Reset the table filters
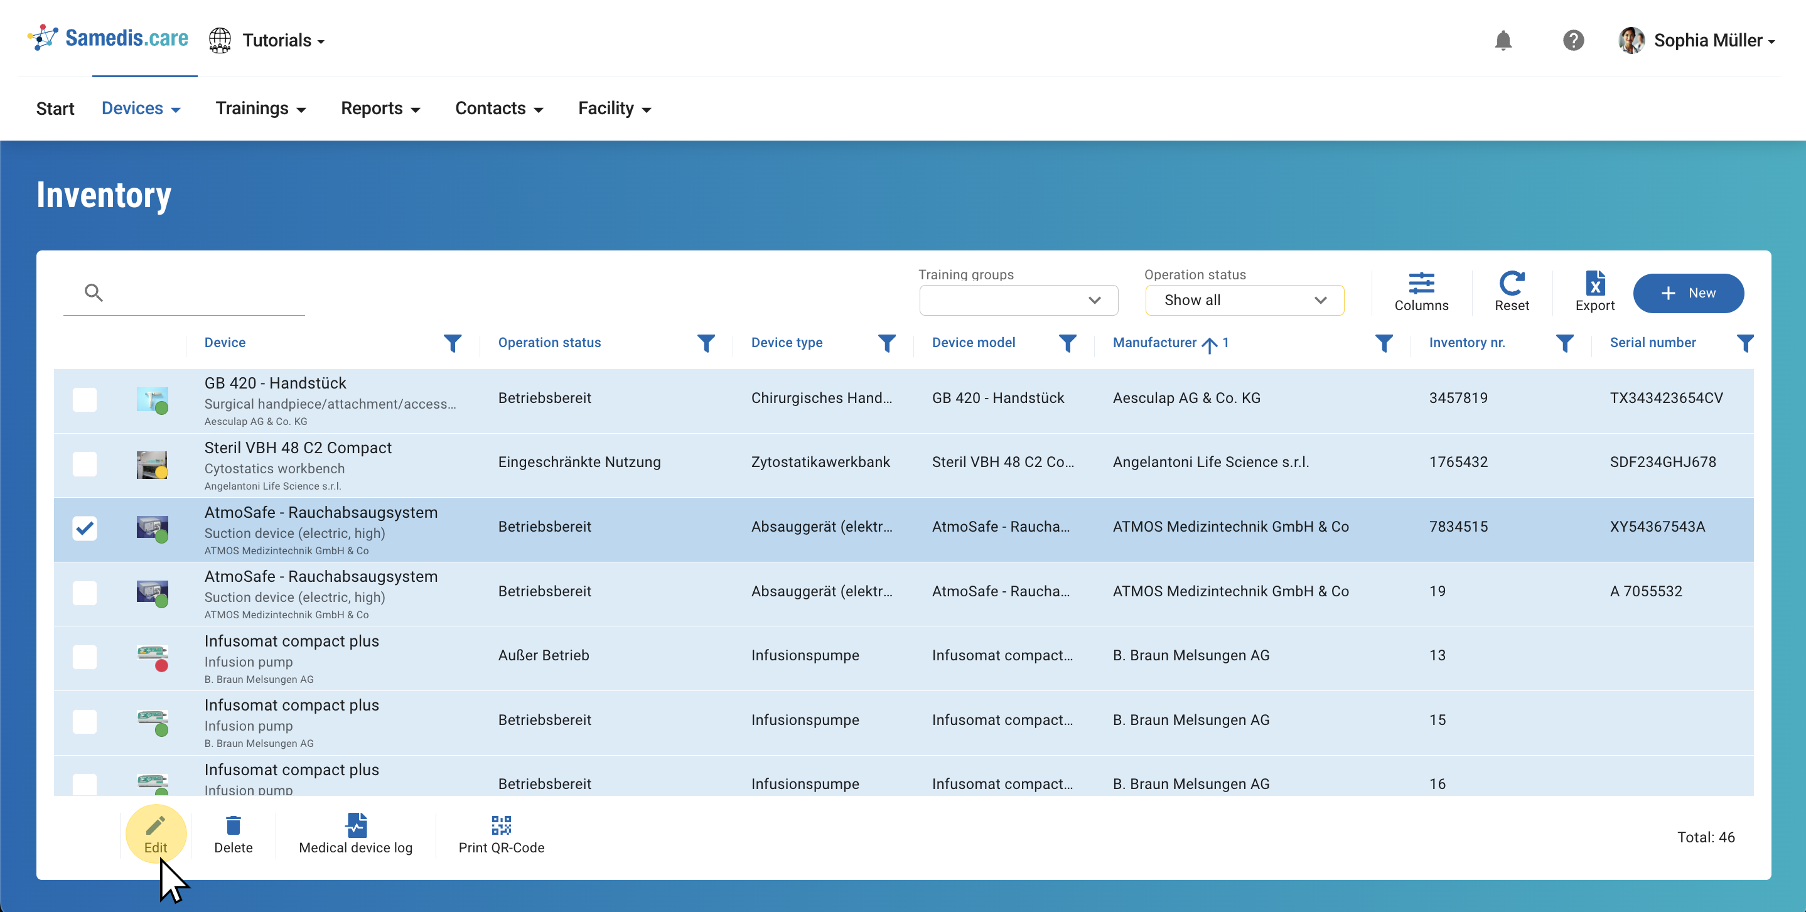 [1511, 291]
